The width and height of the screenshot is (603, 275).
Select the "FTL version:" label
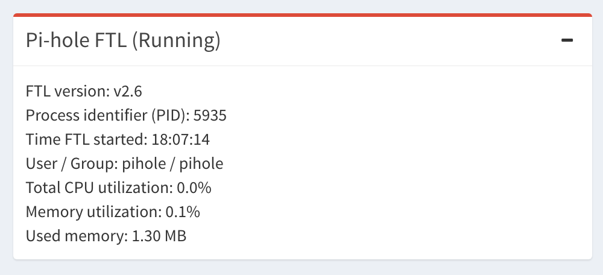click(x=68, y=91)
